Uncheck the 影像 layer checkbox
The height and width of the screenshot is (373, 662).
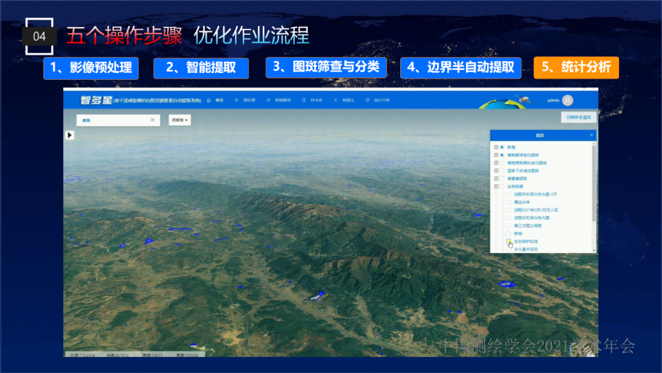502,147
